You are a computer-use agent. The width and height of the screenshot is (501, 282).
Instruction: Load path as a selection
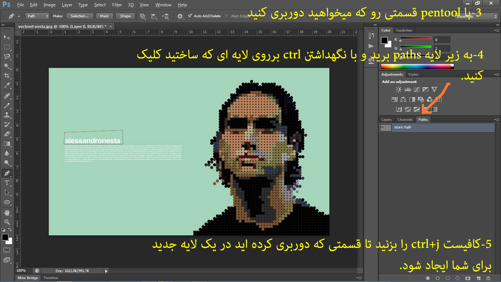pos(448,278)
